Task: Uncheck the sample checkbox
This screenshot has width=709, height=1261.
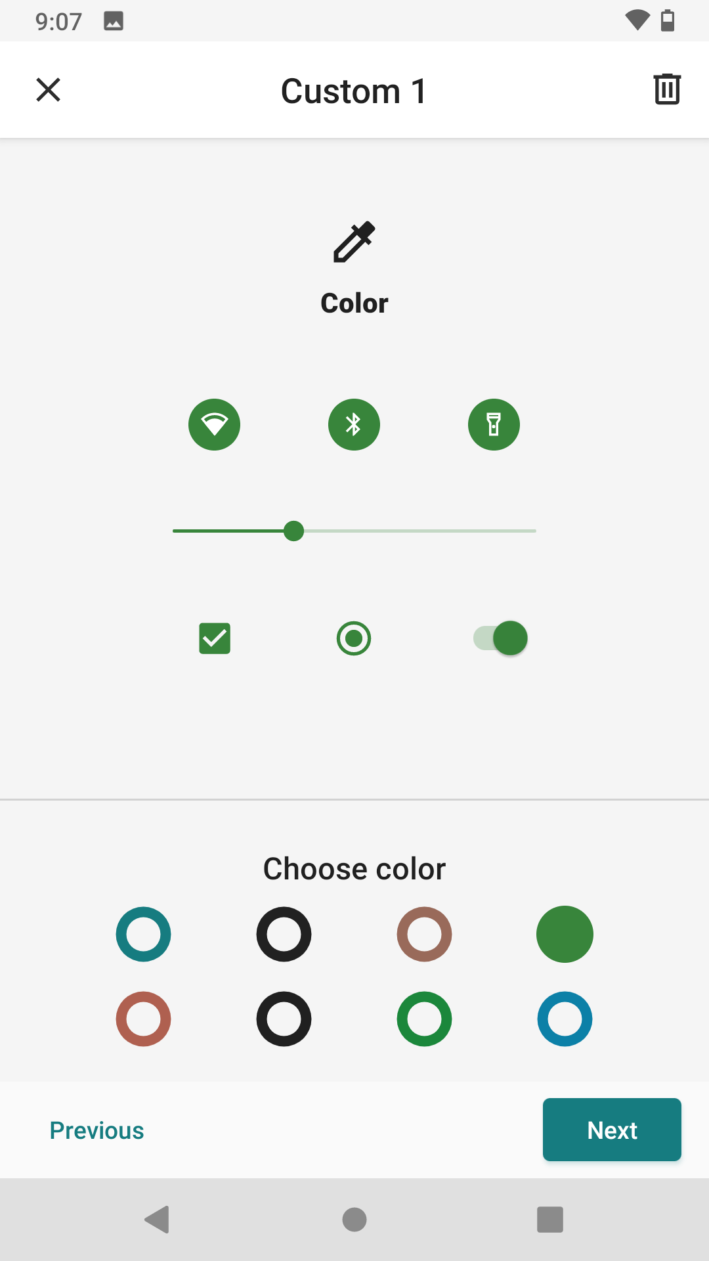Action: coord(214,638)
